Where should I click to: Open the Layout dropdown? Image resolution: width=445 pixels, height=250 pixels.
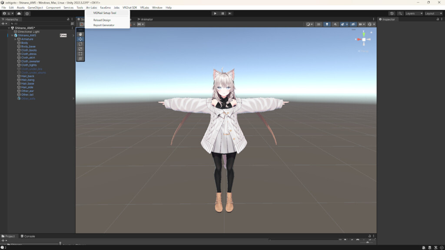pos(433,13)
